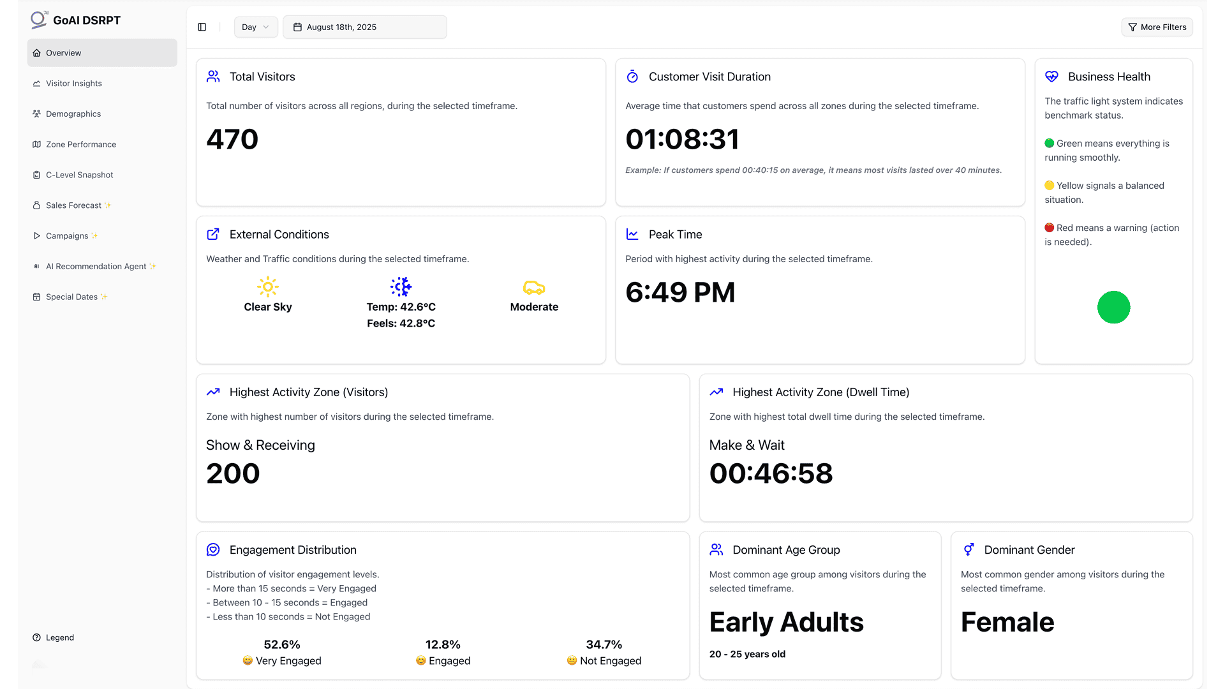This screenshot has width=1225, height=689.
Task: Open the Day period dropdown
Action: click(256, 27)
